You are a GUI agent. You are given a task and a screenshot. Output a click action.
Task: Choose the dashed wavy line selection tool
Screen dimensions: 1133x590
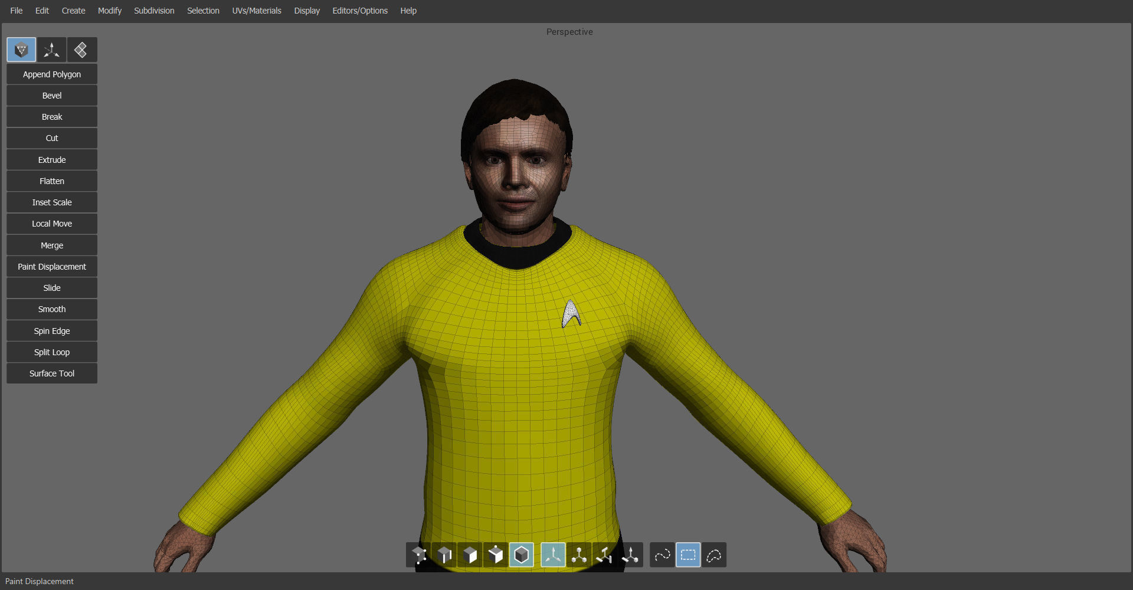[x=662, y=555]
